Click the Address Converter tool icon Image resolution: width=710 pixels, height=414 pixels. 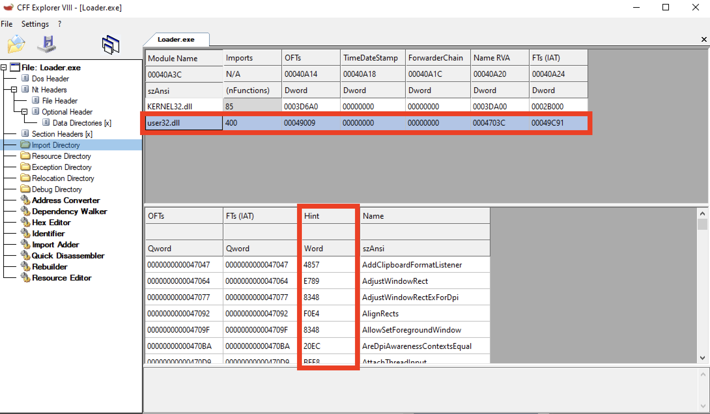[25, 200]
